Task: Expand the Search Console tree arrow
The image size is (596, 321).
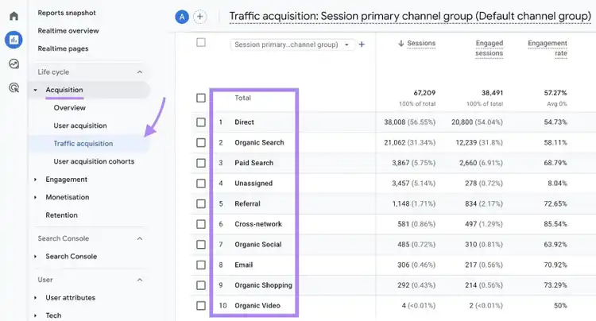Action: tap(35, 257)
